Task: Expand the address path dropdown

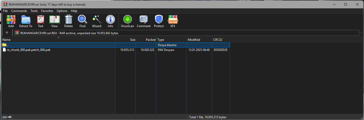Action: 361,33
